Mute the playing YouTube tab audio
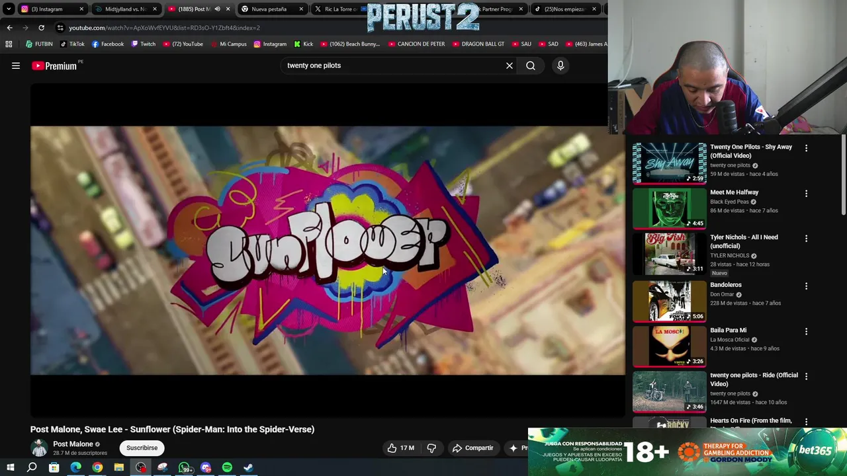 pyautogui.click(x=217, y=9)
